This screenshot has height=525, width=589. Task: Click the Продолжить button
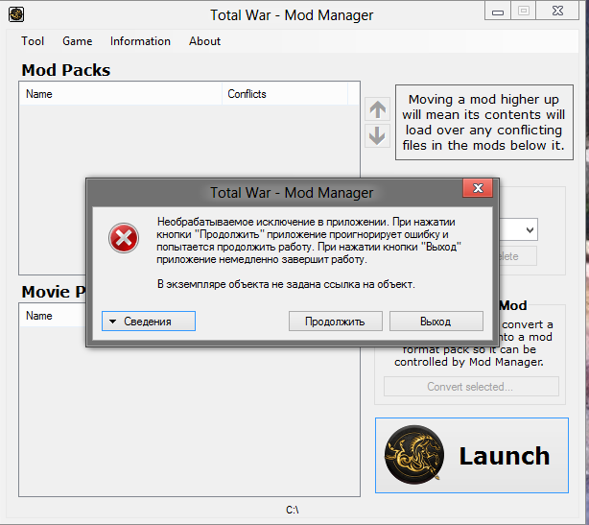click(336, 321)
